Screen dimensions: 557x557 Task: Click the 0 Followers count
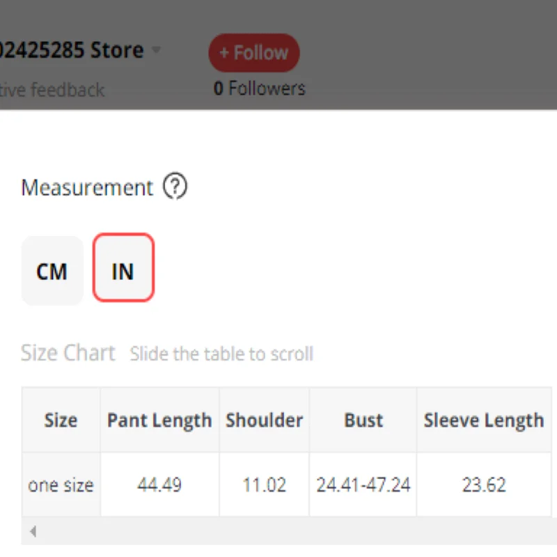(x=259, y=88)
